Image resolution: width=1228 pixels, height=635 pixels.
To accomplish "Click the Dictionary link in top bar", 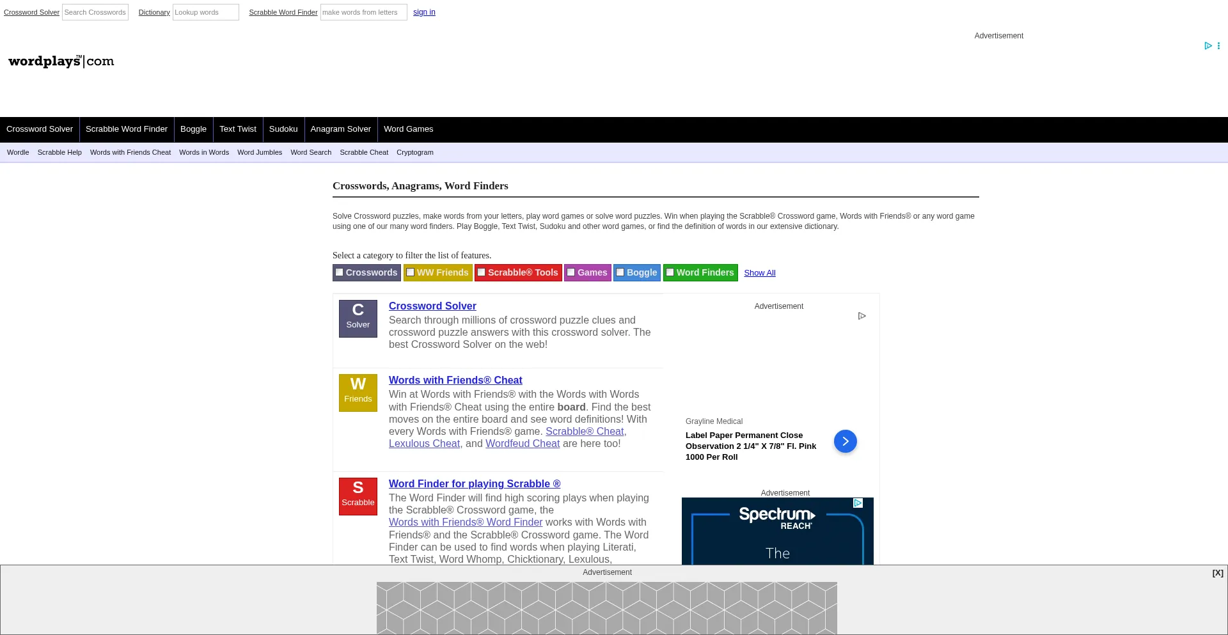I will click(154, 12).
